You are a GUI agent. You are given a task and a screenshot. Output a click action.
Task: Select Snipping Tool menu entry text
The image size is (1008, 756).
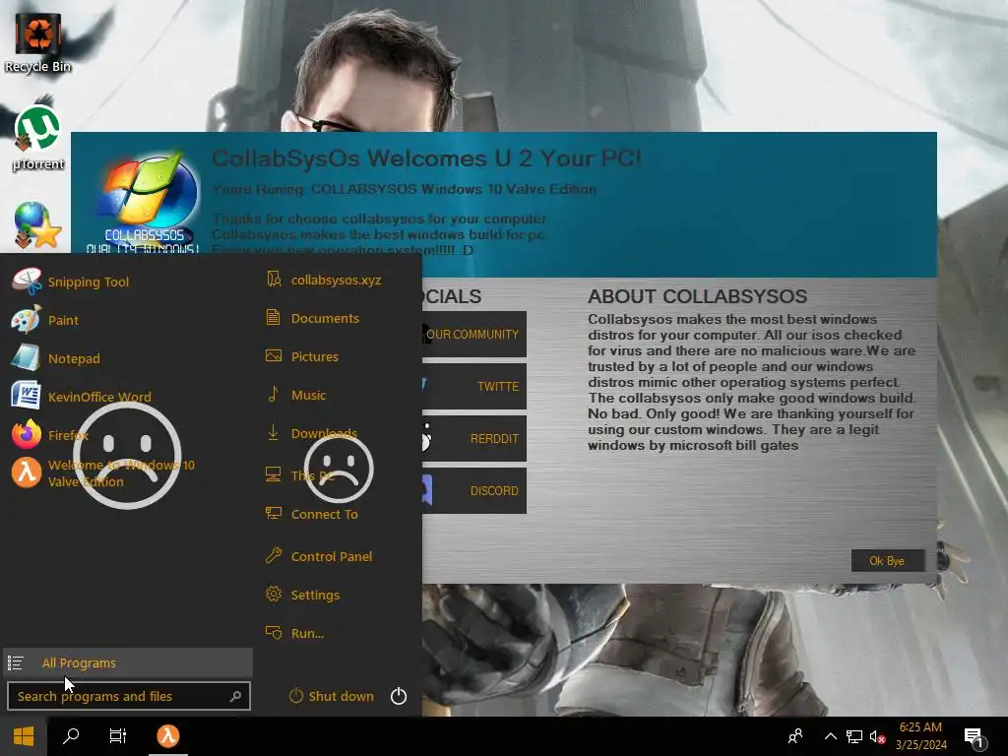(x=89, y=282)
